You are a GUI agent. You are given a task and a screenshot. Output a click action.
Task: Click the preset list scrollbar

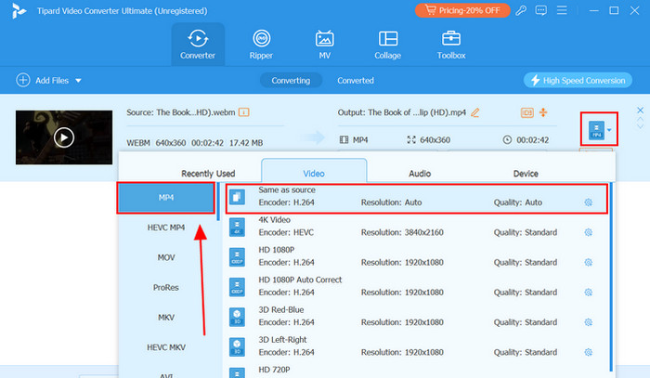pos(611,277)
